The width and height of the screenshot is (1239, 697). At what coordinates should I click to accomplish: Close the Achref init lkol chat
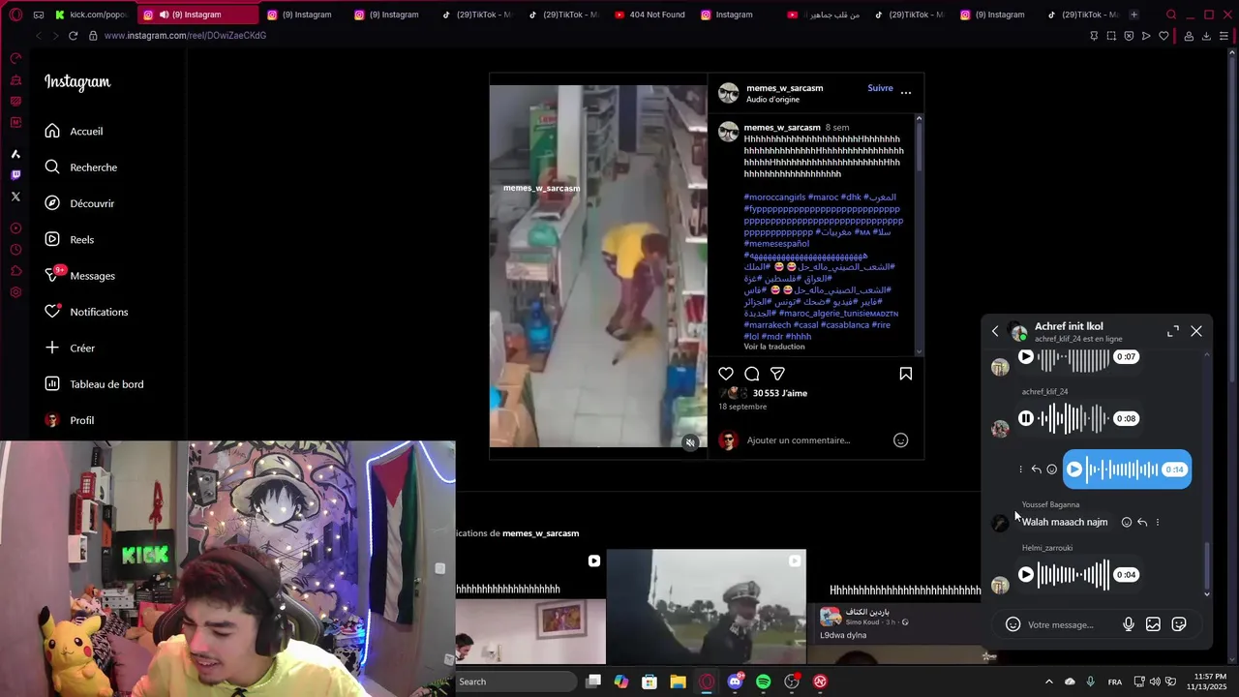coord(1196,331)
